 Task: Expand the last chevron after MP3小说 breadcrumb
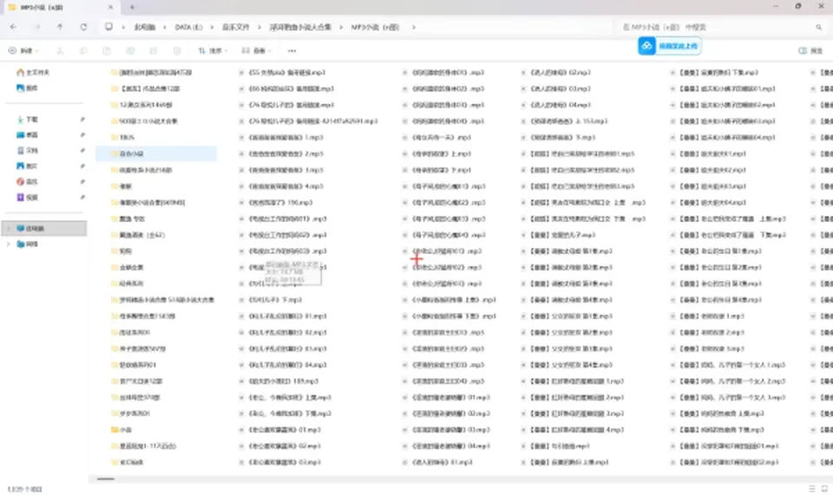[x=413, y=27]
